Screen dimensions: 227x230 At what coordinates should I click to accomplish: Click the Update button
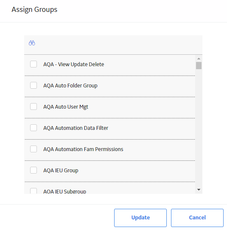pos(140,218)
